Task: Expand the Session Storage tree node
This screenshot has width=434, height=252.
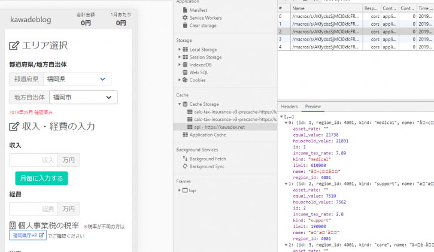Action: (x=180, y=57)
